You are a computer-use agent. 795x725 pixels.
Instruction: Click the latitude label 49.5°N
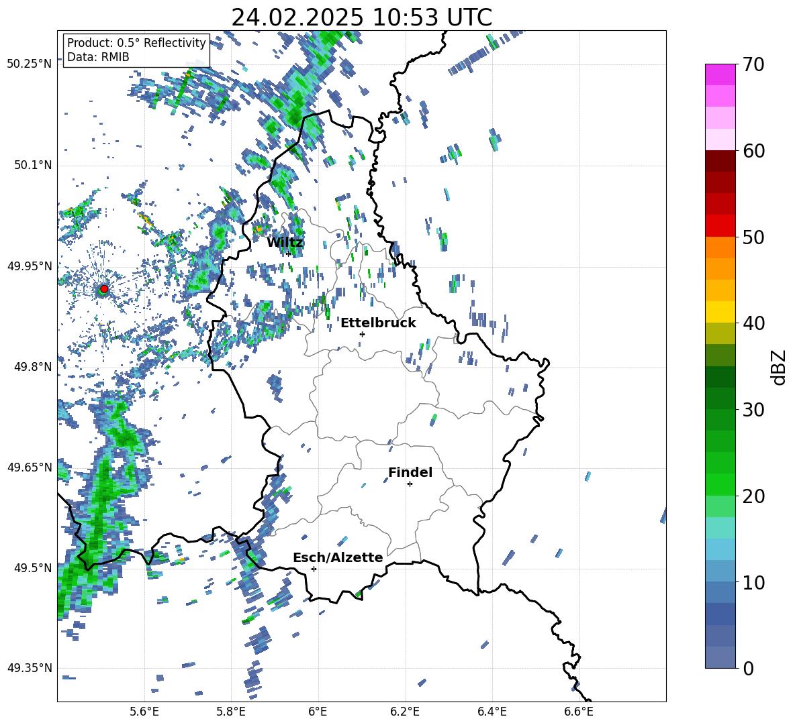point(33,567)
